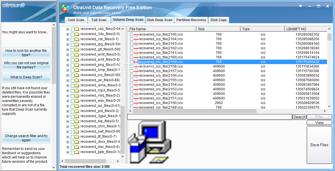The width and height of the screenshot is (335, 171).
Task: Click file icon of recovered_ico_file(2158).ico
Action: click(136, 66)
